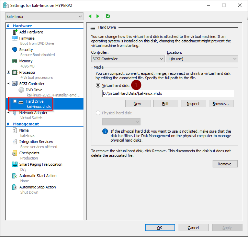The height and width of the screenshot is (237, 248).
Task: Open the Controller dropdown list
Action: 127,59
